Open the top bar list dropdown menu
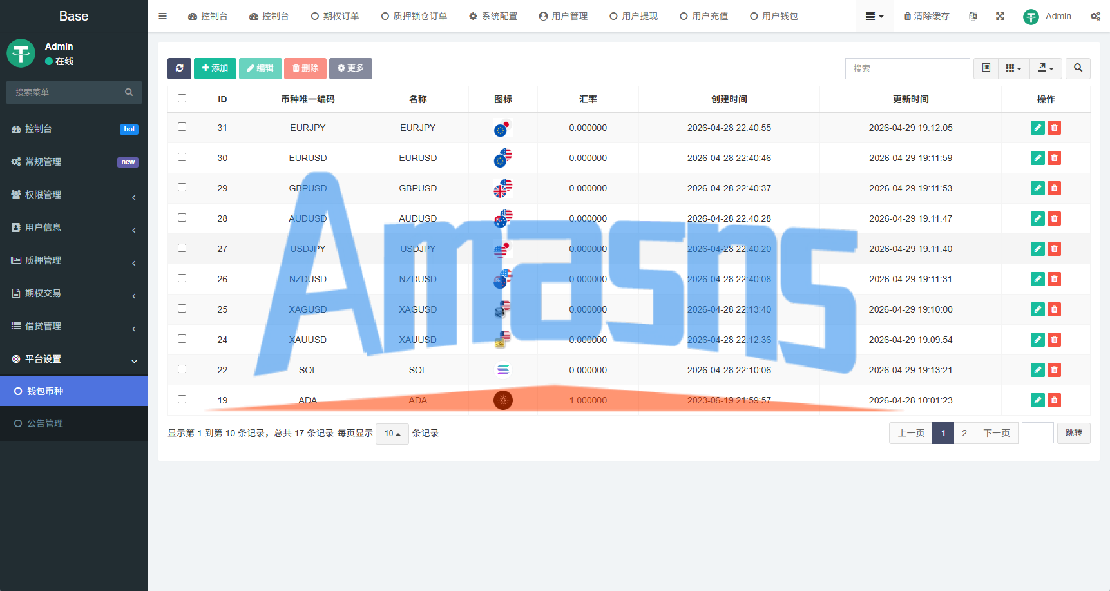This screenshot has width=1110, height=591. pyautogui.click(x=874, y=16)
